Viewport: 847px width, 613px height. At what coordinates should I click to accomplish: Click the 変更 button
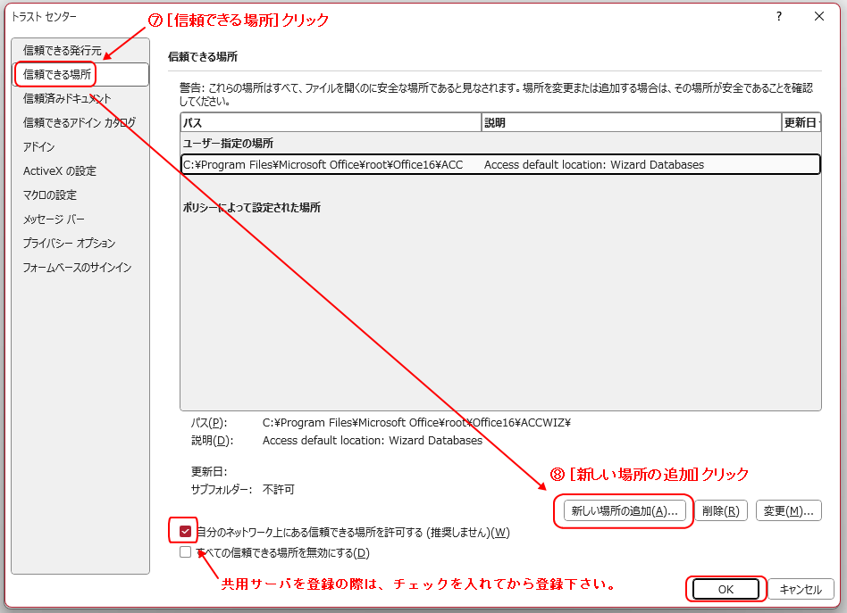pos(788,511)
